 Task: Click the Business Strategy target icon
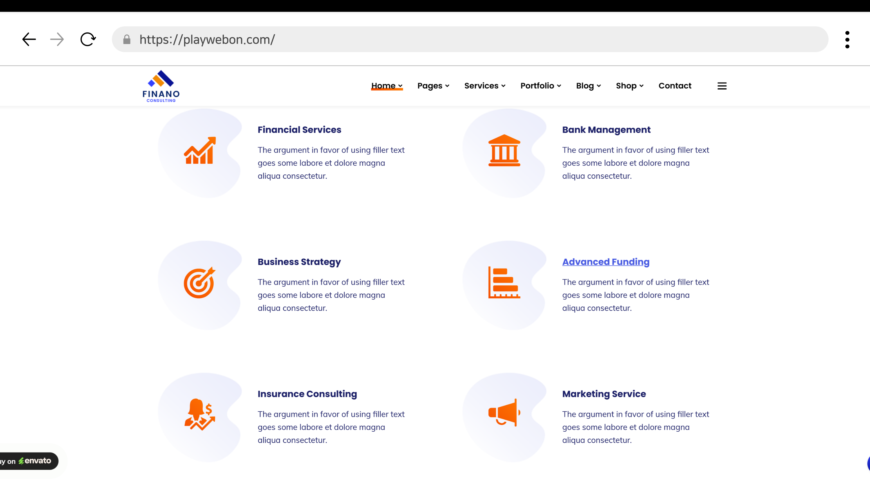pos(200,282)
